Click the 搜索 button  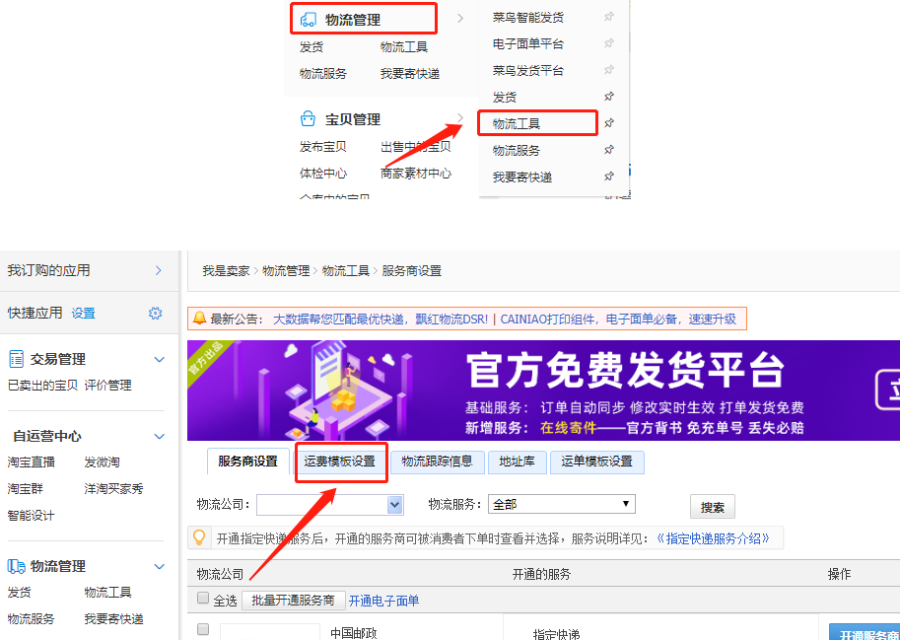[x=713, y=507]
